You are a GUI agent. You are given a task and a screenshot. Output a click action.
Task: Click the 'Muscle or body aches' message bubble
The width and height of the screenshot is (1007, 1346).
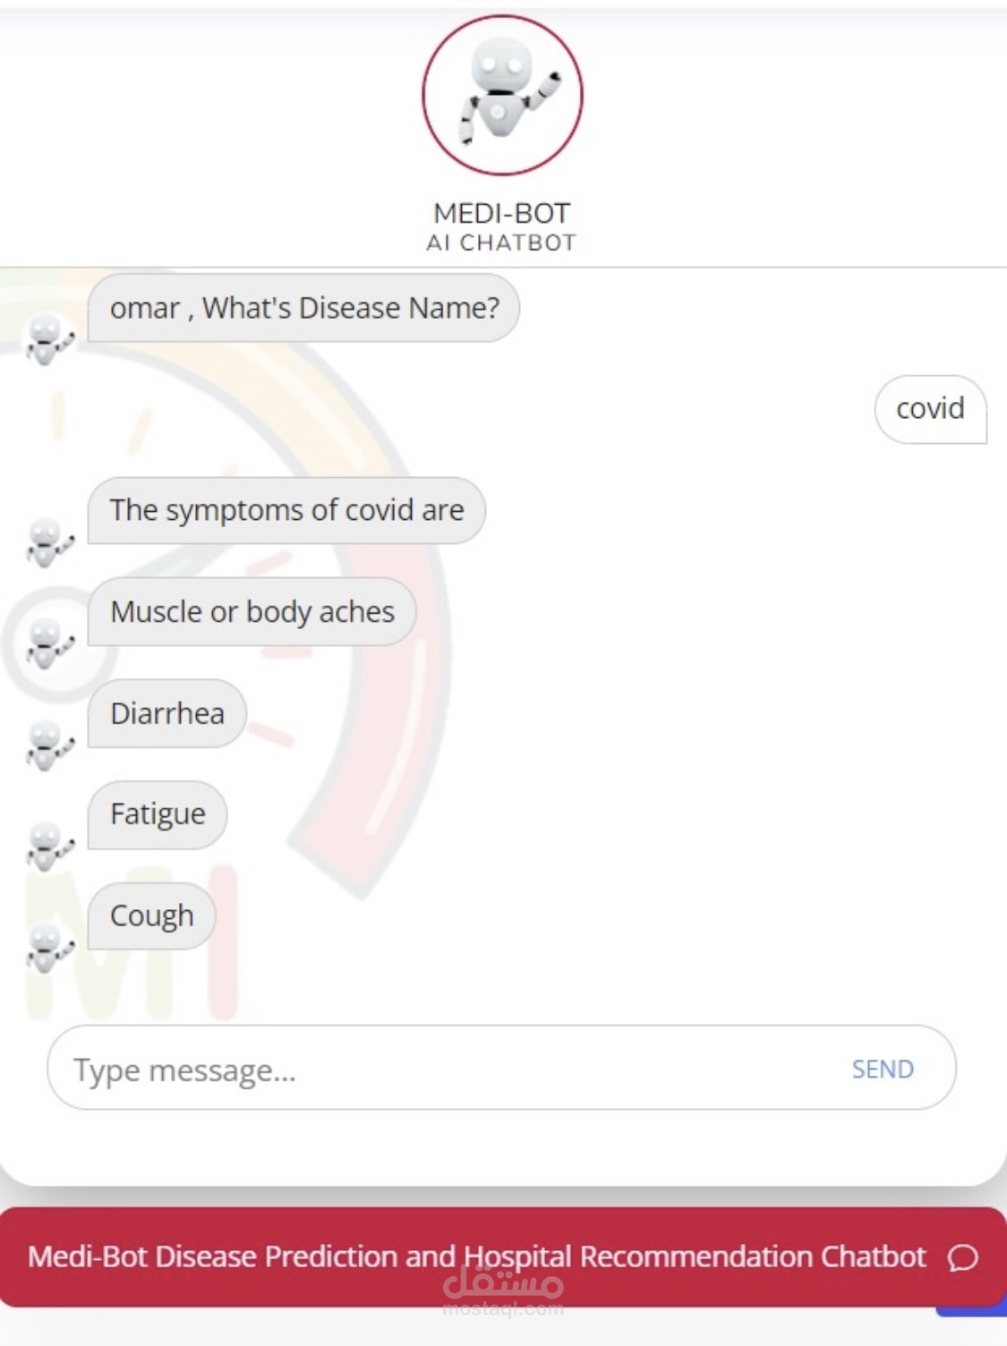pyautogui.click(x=251, y=611)
